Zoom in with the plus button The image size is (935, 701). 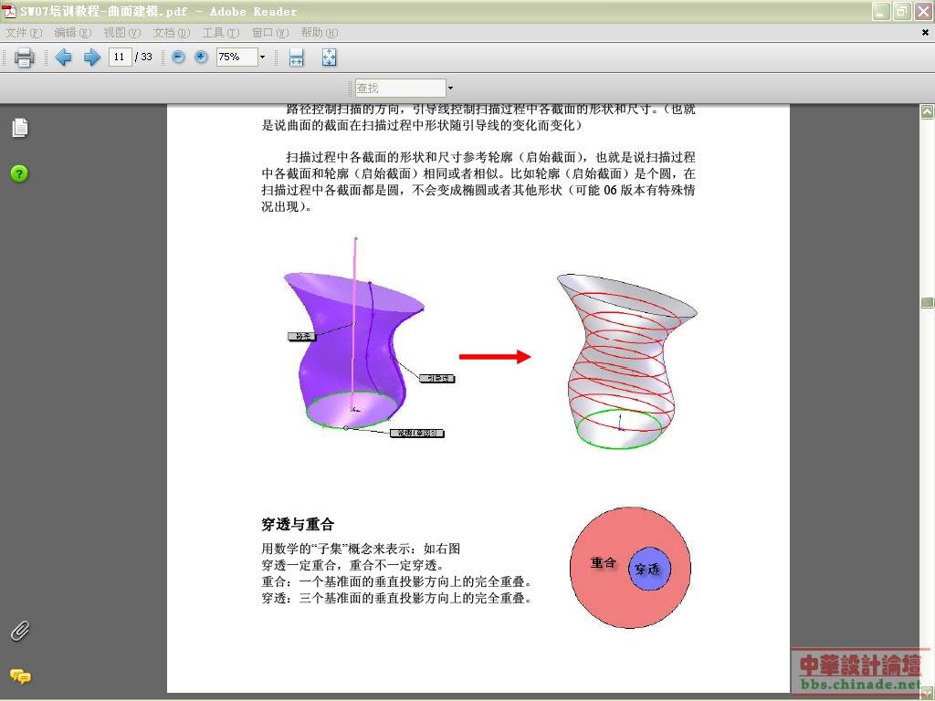(x=201, y=58)
